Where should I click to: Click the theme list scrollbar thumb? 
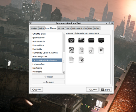[x=64, y=62]
